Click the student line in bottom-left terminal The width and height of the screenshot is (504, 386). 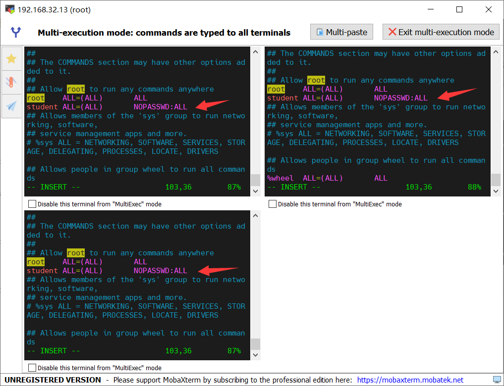coord(107,271)
